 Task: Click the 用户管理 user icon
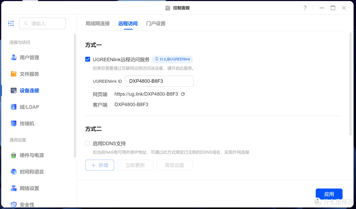(x=14, y=57)
